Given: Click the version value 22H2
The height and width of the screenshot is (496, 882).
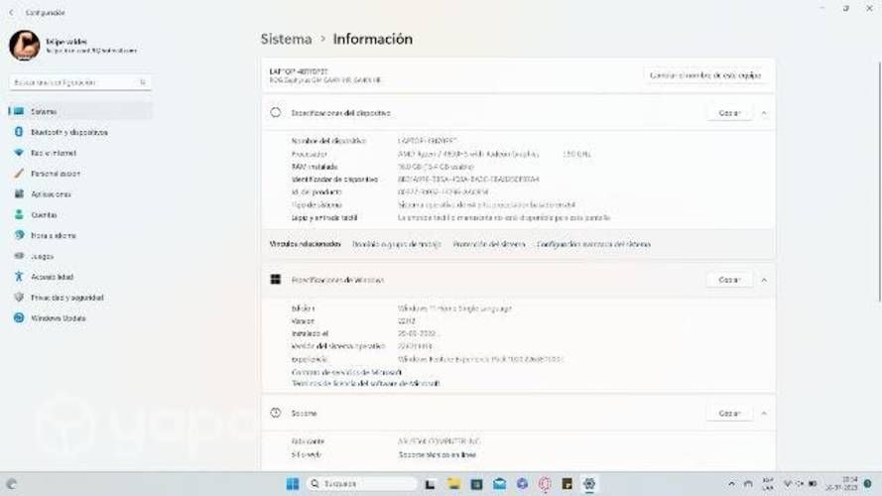Looking at the screenshot, I should click(407, 321).
